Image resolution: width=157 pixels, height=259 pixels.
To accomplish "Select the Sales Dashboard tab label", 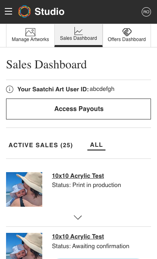I will (x=78, y=38).
